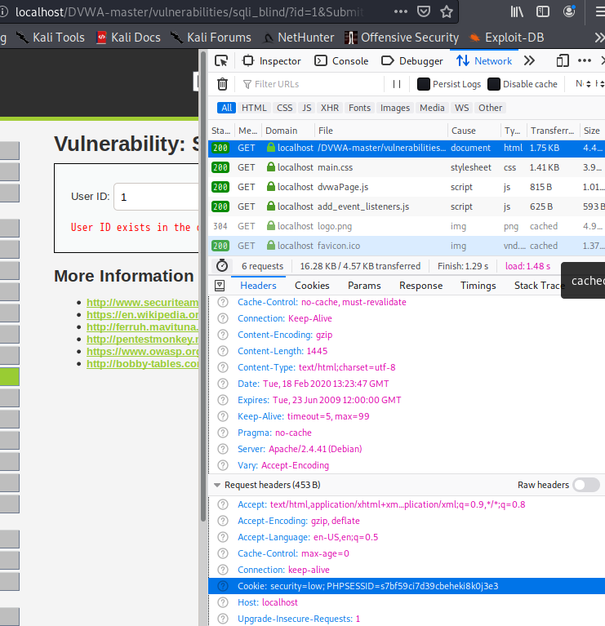This screenshot has height=626, width=605.
Task: Open the Debugger panel
Action: pyautogui.click(x=412, y=61)
